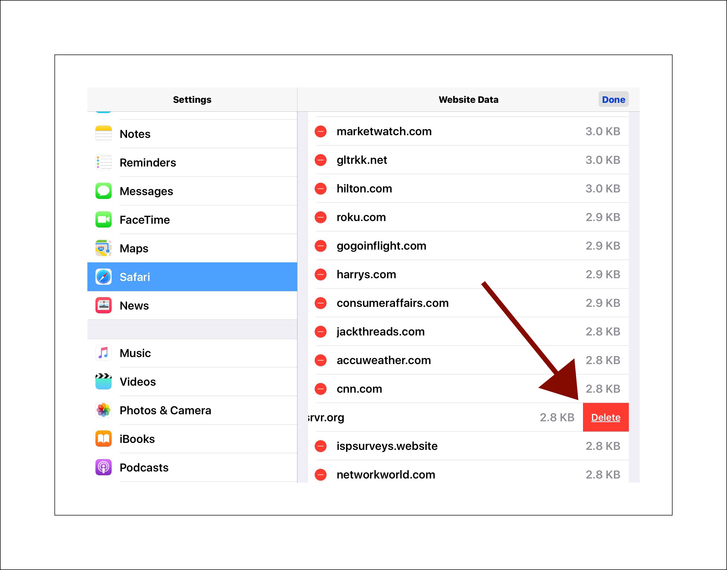The width and height of the screenshot is (727, 570).
Task: Tap red minus next to cnn.com
Action: point(320,389)
